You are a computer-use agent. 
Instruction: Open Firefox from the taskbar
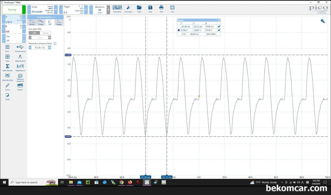(x=130, y=182)
